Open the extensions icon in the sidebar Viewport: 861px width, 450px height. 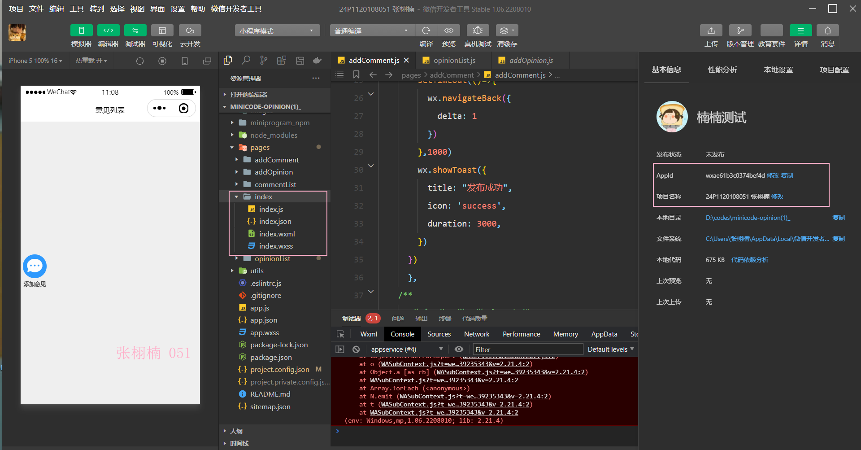[x=282, y=60]
